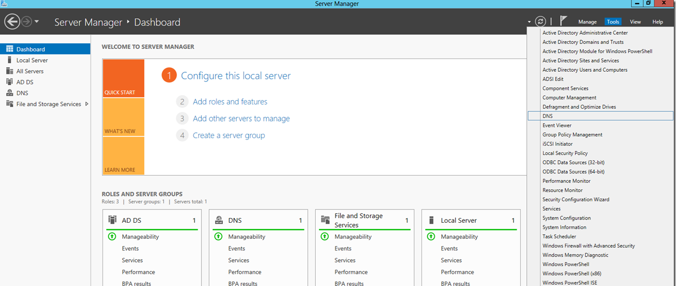This screenshot has height=286, width=676.
Task: Open Performance in the AD DS tile
Action: click(x=139, y=272)
